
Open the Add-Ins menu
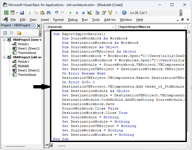(110, 20)
